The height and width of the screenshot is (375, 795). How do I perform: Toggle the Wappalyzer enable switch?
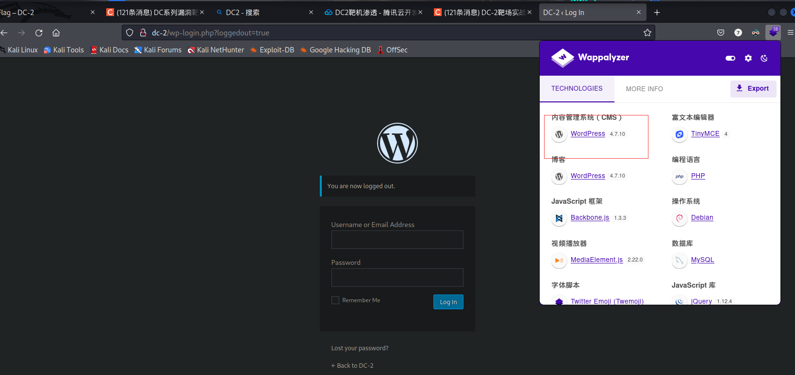point(730,58)
